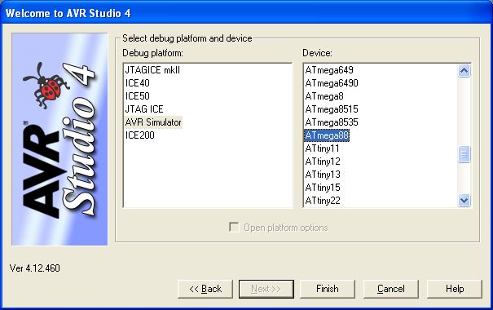
Task: Choose ATtiny13 device
Action: click(x=323, y=175)
